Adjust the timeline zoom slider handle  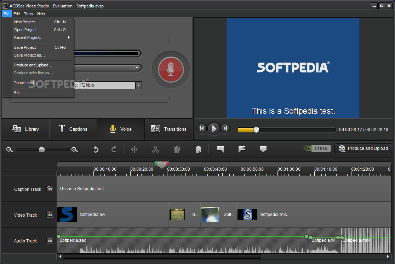coord(42,149)
